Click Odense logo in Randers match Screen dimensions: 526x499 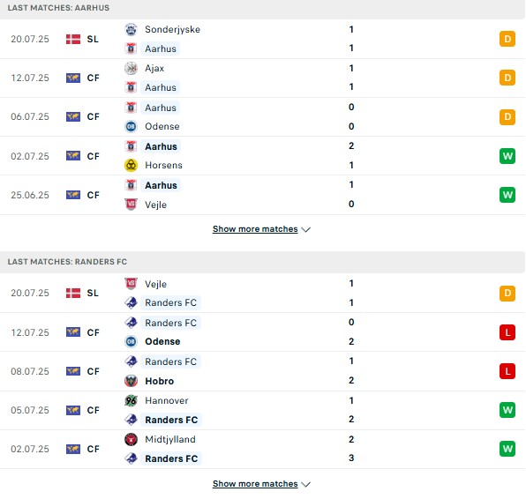pyautogui.click(x=131, y=341)
